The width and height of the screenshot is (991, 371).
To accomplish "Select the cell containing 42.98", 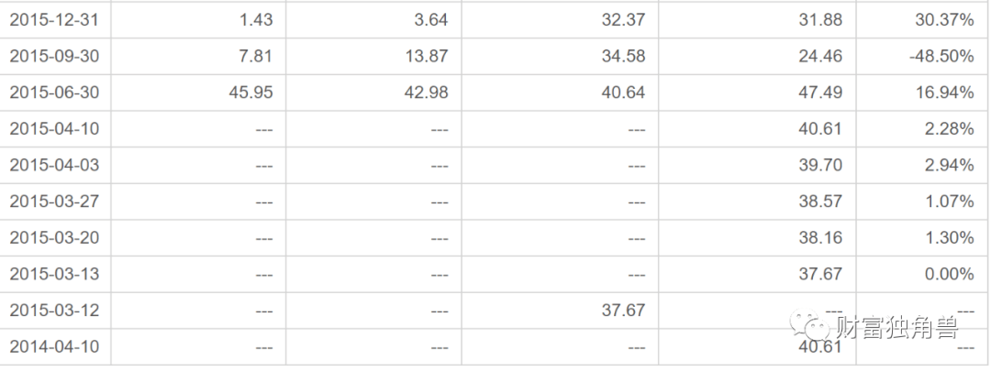I will [426, 93].
